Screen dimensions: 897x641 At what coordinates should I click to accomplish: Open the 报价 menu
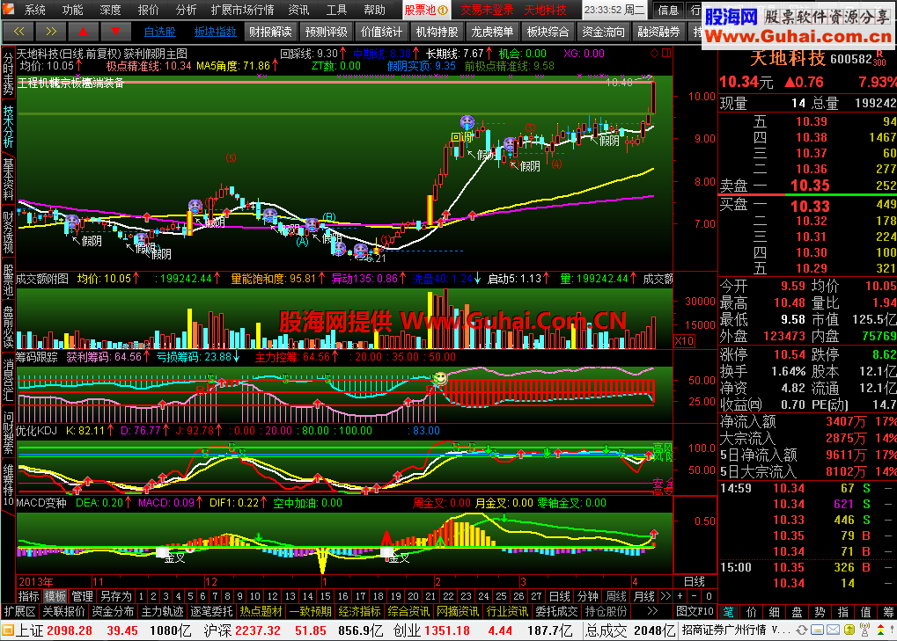[x=148, y=10]
